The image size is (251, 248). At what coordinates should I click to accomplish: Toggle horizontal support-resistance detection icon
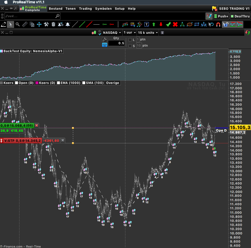point(233,25)
